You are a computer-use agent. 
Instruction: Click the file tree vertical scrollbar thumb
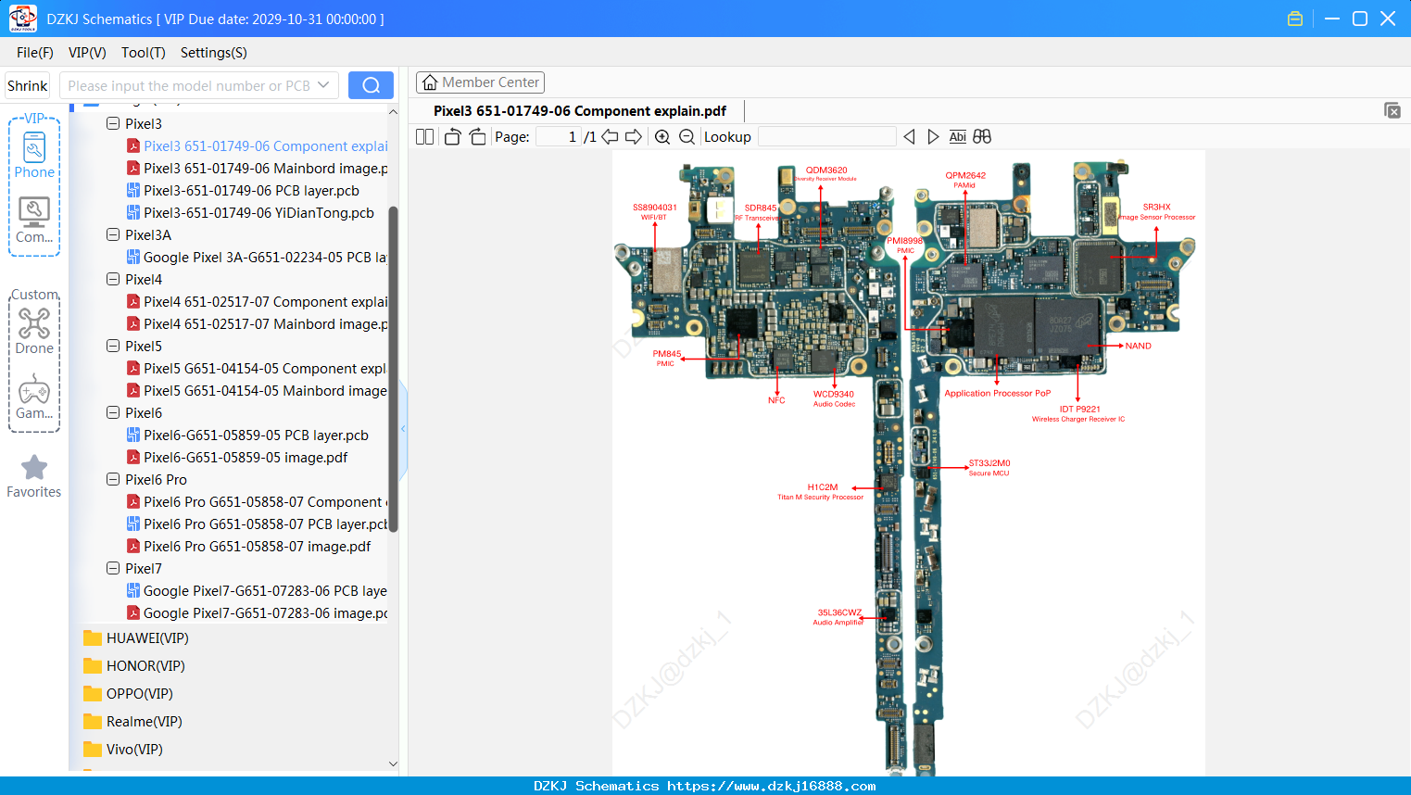[393, 369]
